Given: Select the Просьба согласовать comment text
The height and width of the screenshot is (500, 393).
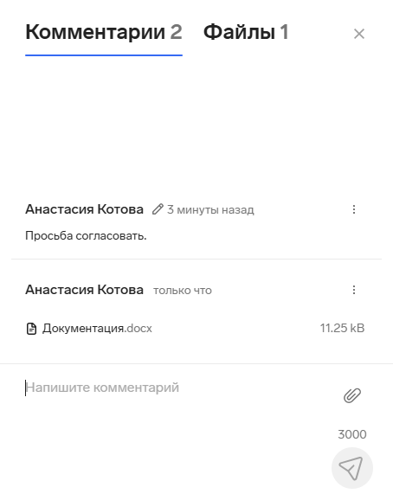Looking at the screenshot, I should click(86, 236).
